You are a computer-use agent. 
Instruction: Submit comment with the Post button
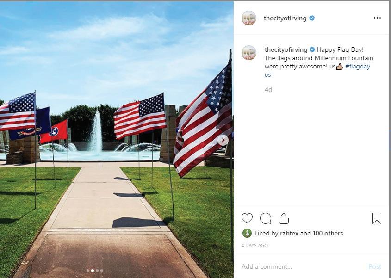375,266
